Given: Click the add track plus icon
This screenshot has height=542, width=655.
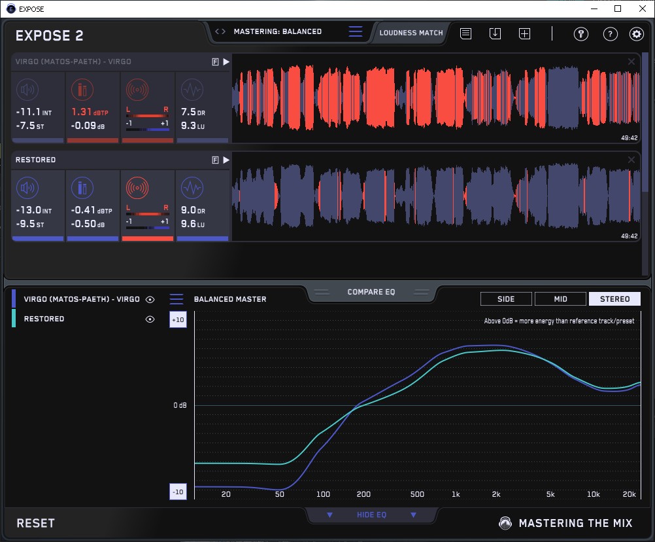Looking at the screenshot, I should [524, 33].
